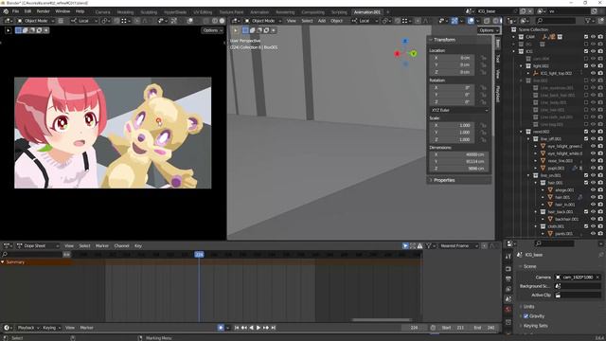Image resolution: width=606 pixels, height=341 pixels.
Task: Hide pupil.001 in viewport
Action: point(594,169)
